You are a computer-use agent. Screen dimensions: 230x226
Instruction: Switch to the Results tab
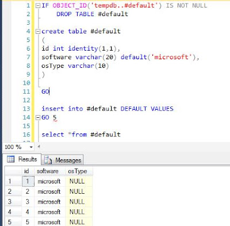point(22,159)
